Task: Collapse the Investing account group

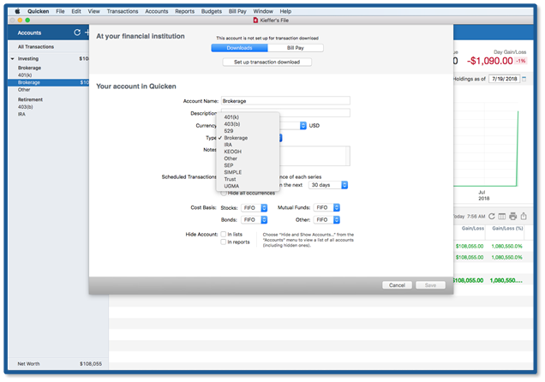Action: point(13,59)
